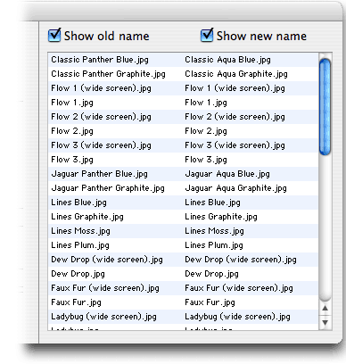Select old name Dew Drop.jpg

78,274
